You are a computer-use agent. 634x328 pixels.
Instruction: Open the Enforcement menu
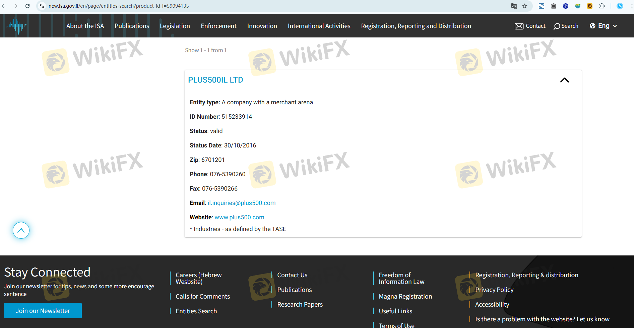tap(219, 26)
